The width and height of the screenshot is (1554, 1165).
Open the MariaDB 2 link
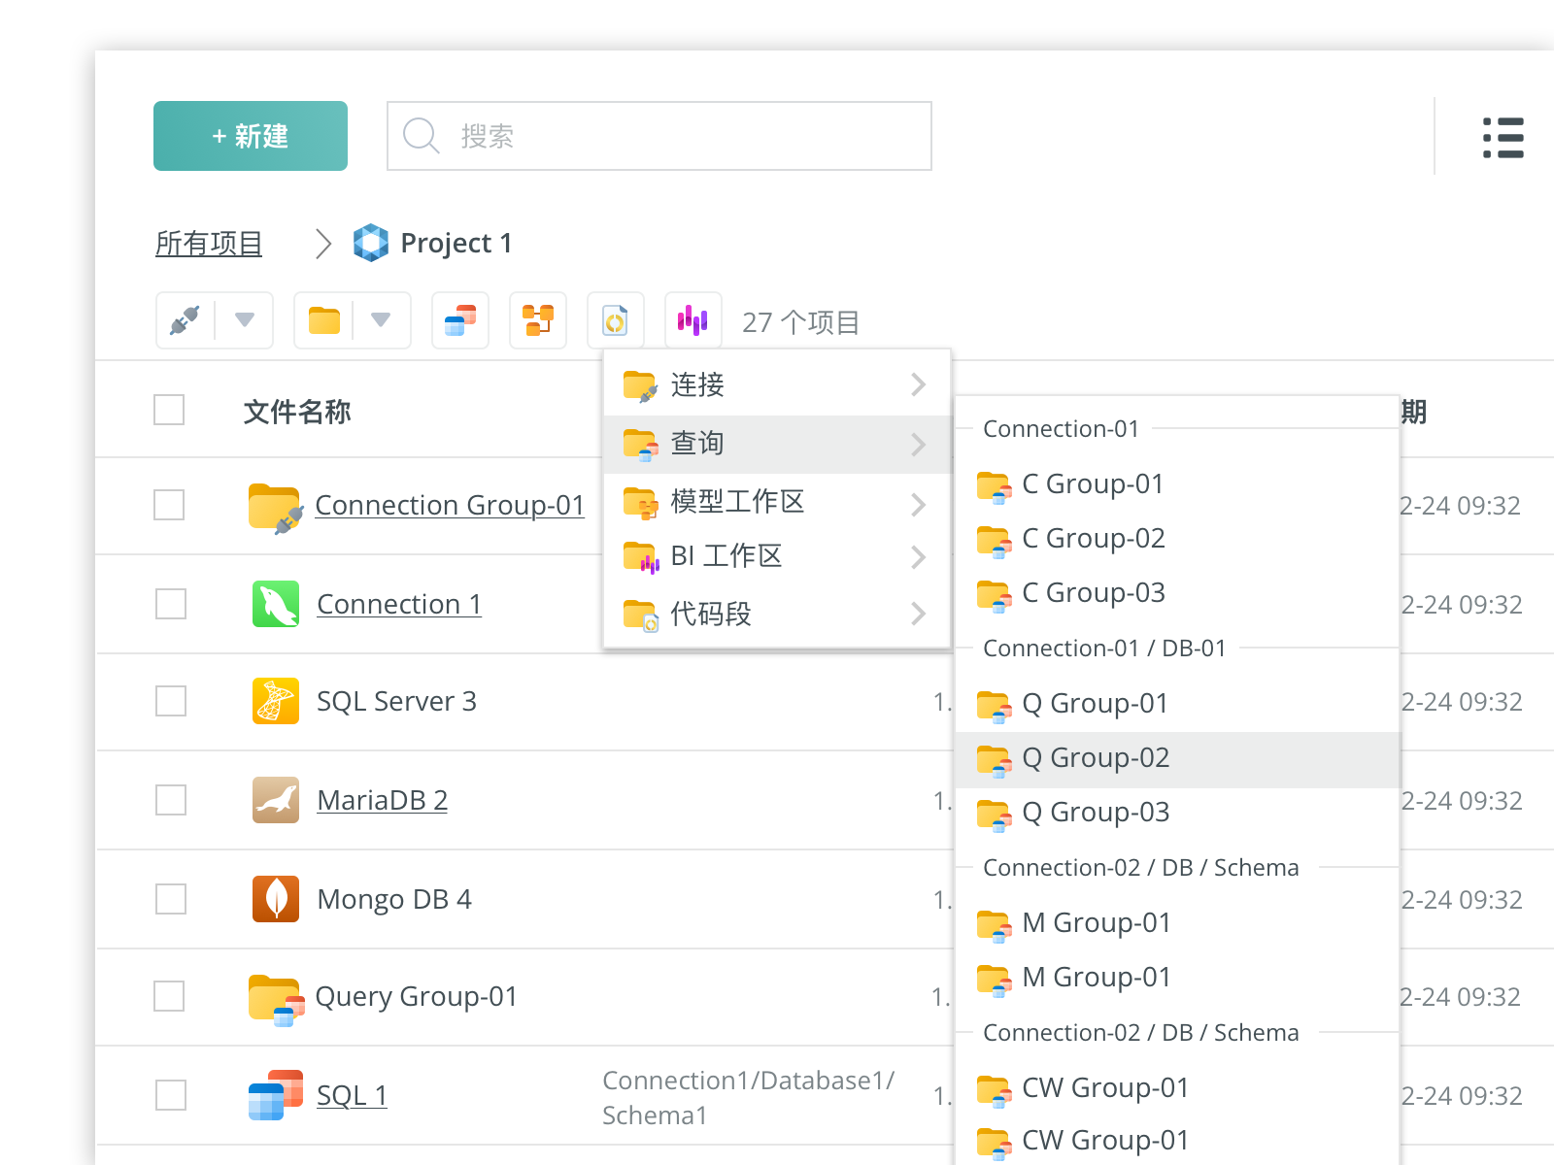pos(382,801)
